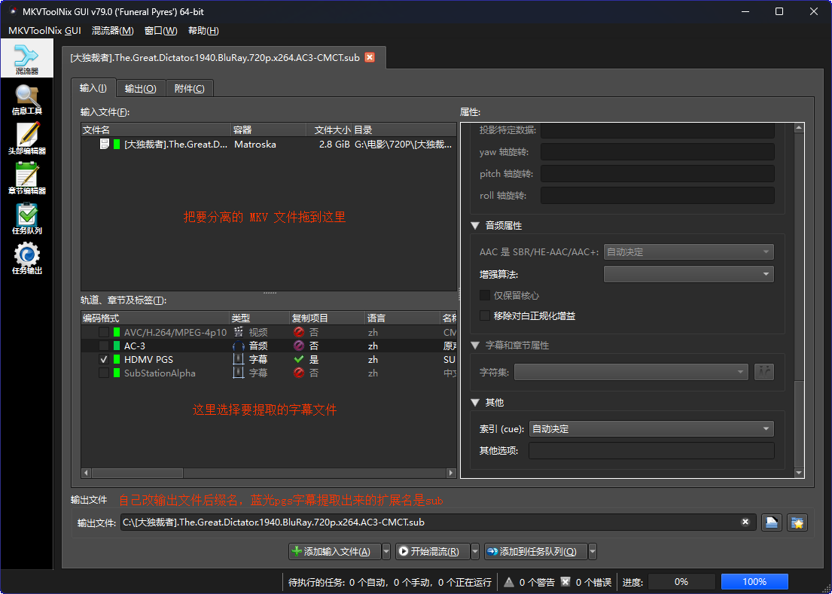This screenshot has width=832, height=594.
Task: Open the MKVToolNix GUI menu
Action: (x=44, y=31)
